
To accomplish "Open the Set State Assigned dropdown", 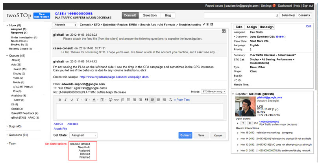I will tap(83, 135).
